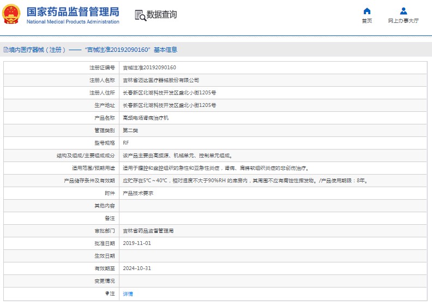
Task: Click the 产品名称 label
Action: 105,118
